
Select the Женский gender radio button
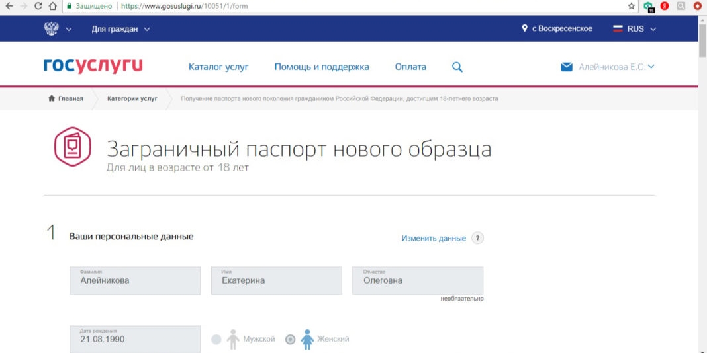point(290,339)
